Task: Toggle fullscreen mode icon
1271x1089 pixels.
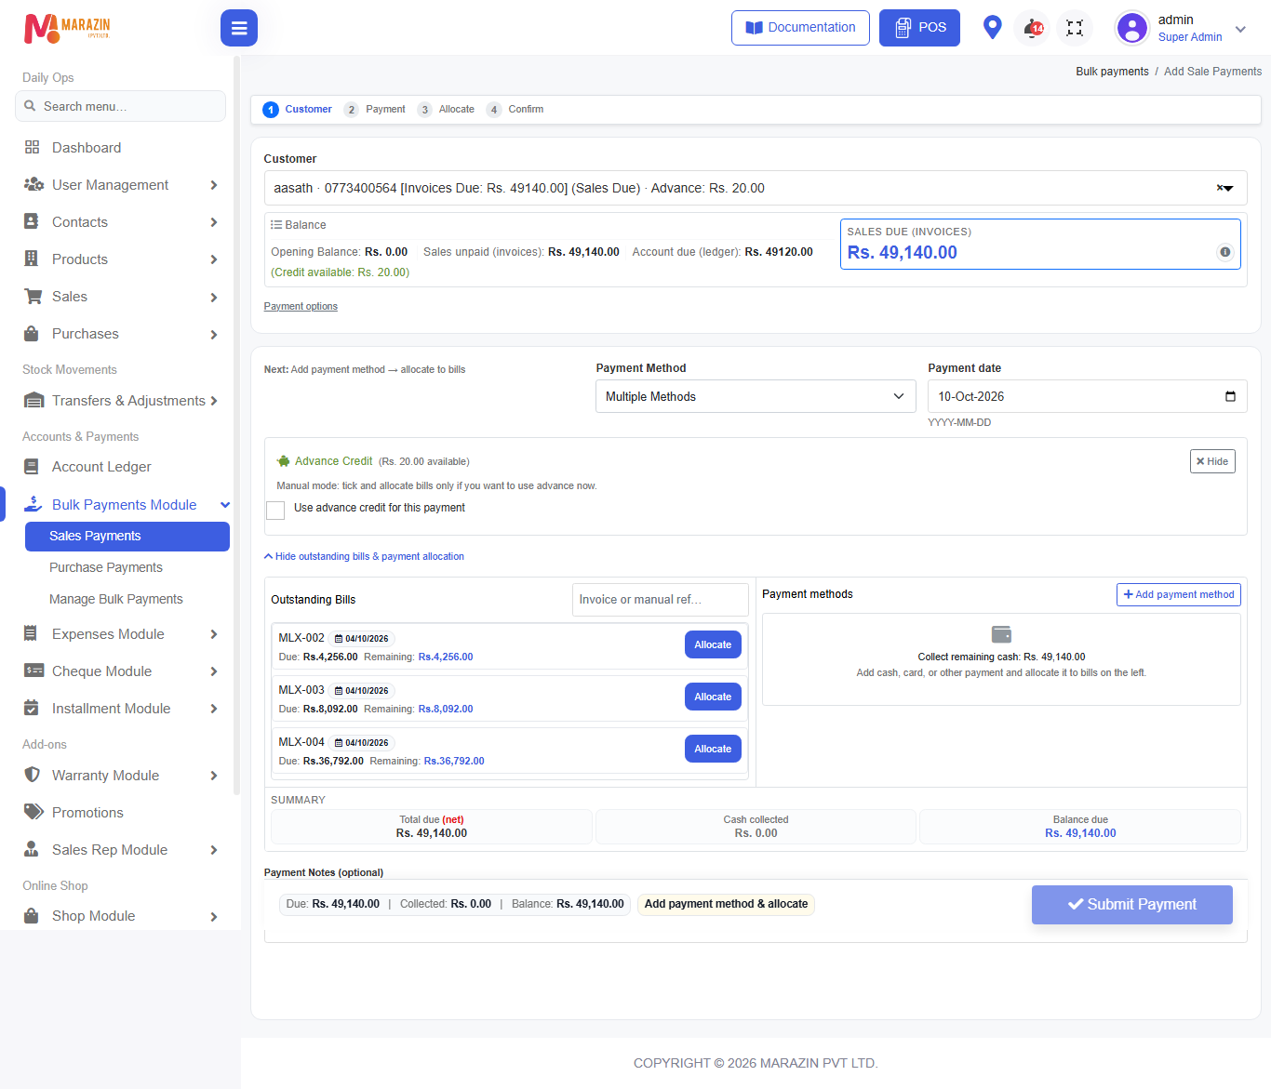Action: coord(1075,28)
